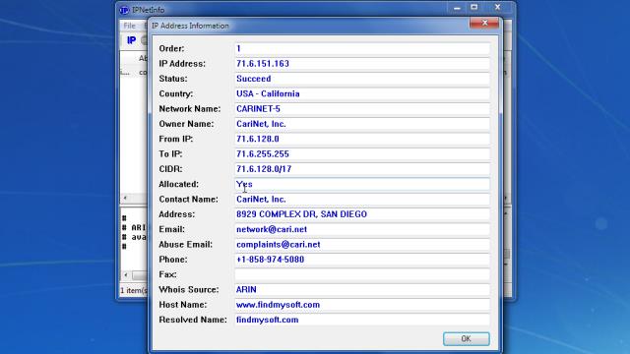Click the To IP field 71.6.255.255
The height and width of the screenshot is (354, 630).
[362, 154]
